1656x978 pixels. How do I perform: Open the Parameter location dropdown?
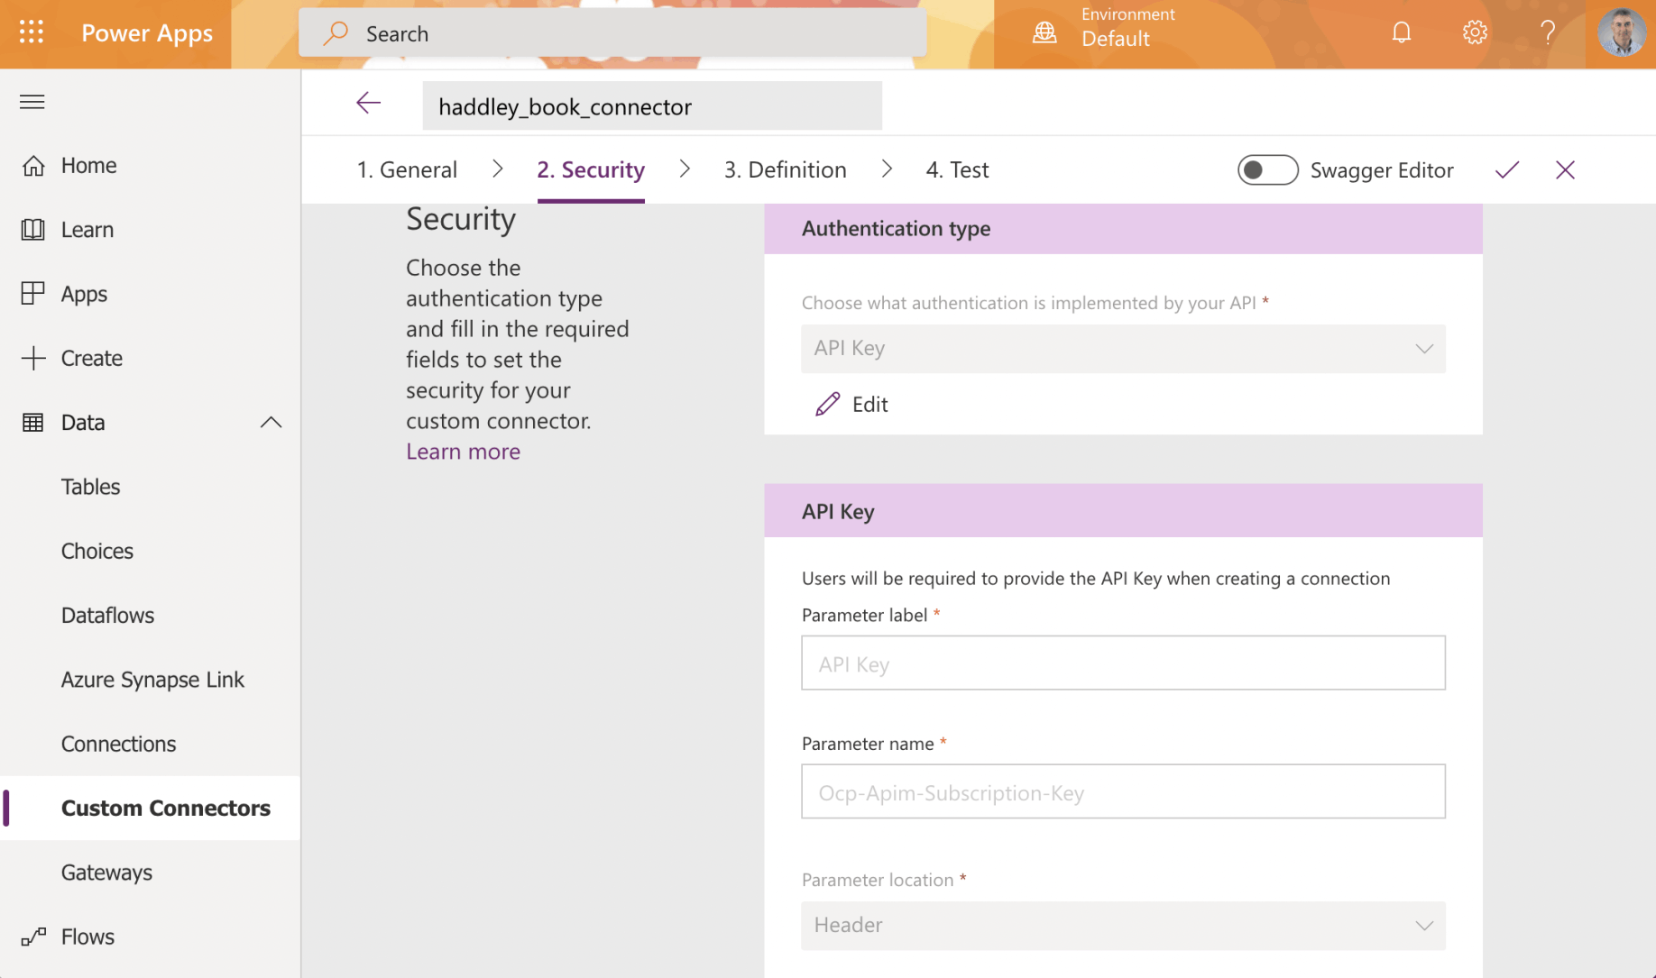[x=1122, y=926]
